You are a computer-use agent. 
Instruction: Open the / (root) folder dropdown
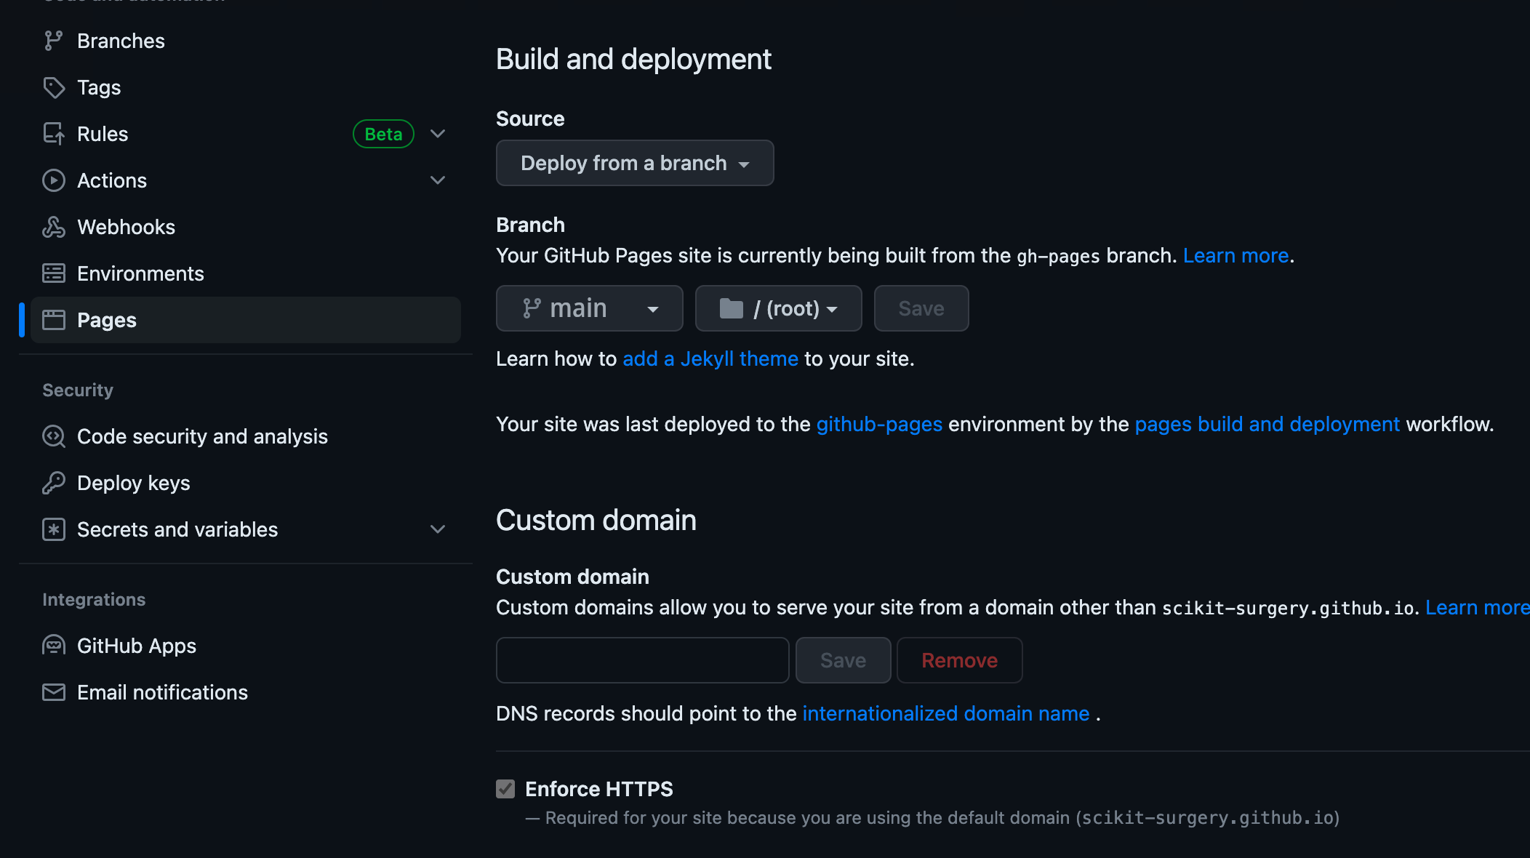[x=778, y=308]
